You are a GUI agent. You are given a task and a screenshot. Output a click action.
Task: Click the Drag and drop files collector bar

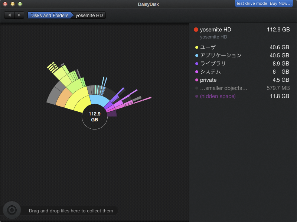[71, 211]
